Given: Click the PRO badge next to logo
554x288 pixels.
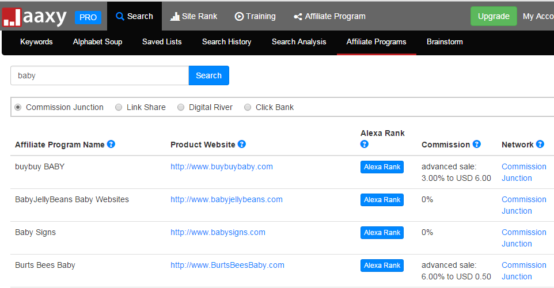Looking at the screenshot, I should pyautogui.click(x=88, y=17).
